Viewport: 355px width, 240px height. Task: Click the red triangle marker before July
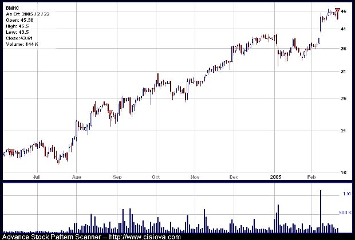pos(12,151)
